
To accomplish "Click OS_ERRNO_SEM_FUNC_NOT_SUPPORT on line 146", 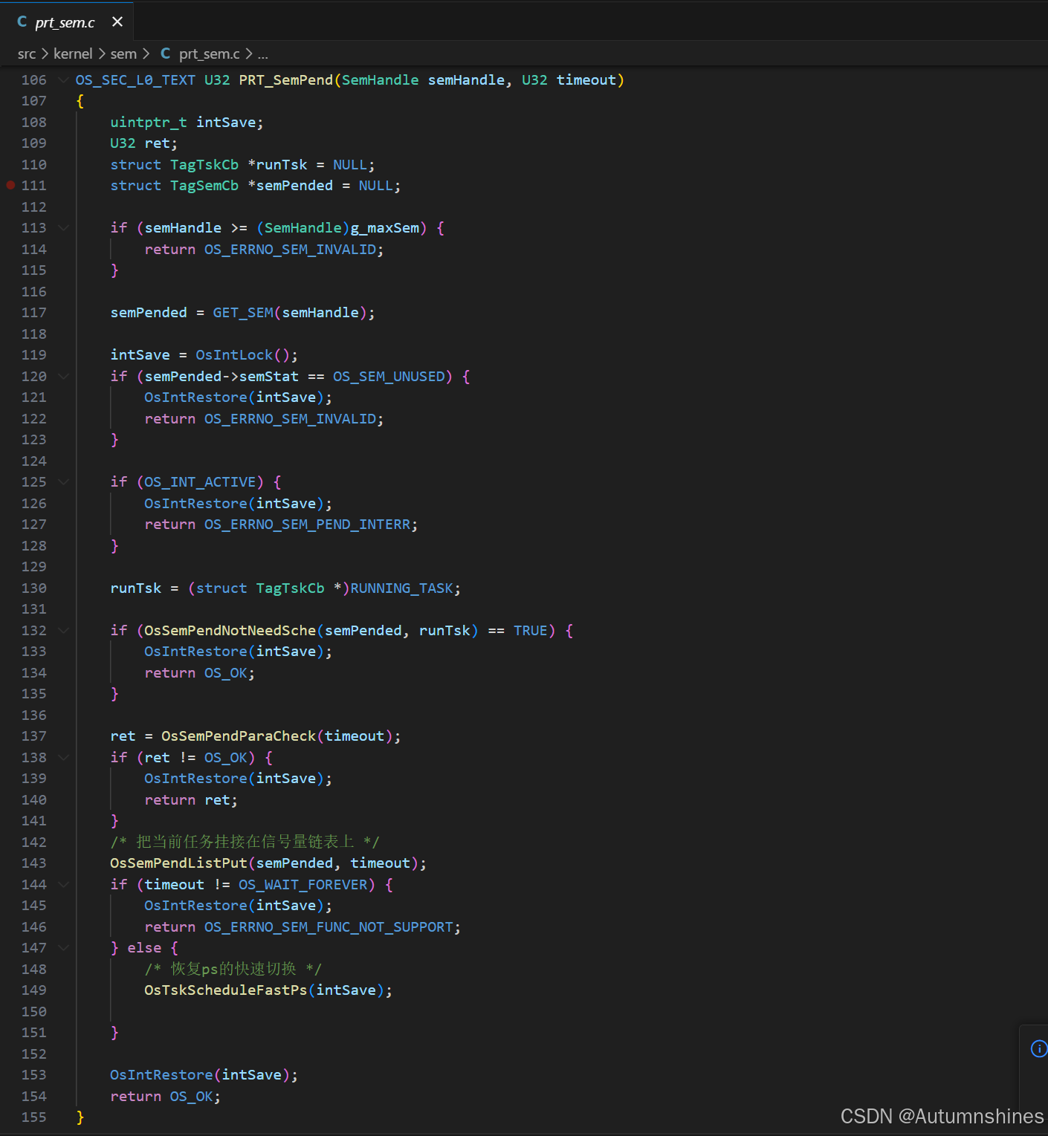I will [x=329, y=926].
